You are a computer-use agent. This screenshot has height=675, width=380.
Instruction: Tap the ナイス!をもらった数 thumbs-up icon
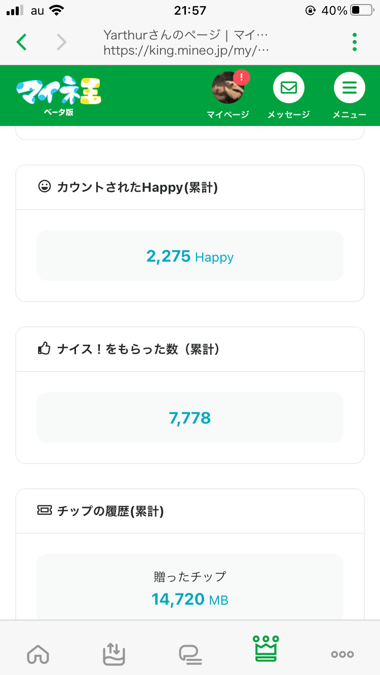point(45,349)
